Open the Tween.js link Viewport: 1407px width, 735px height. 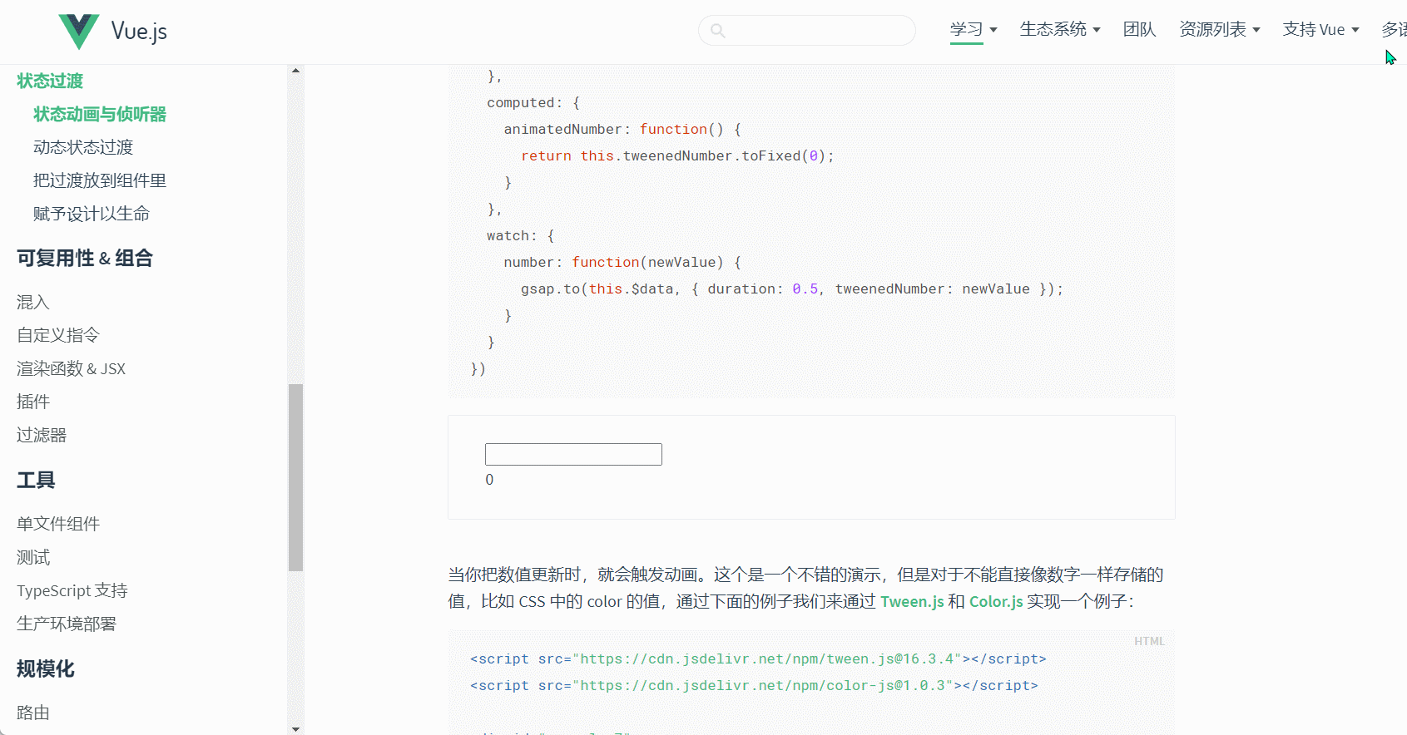(912, 601)
